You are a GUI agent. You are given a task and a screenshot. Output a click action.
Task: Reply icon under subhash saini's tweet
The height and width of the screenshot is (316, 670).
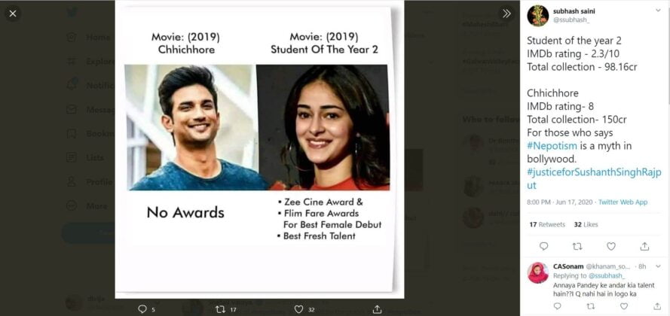(x=543, y=246)
